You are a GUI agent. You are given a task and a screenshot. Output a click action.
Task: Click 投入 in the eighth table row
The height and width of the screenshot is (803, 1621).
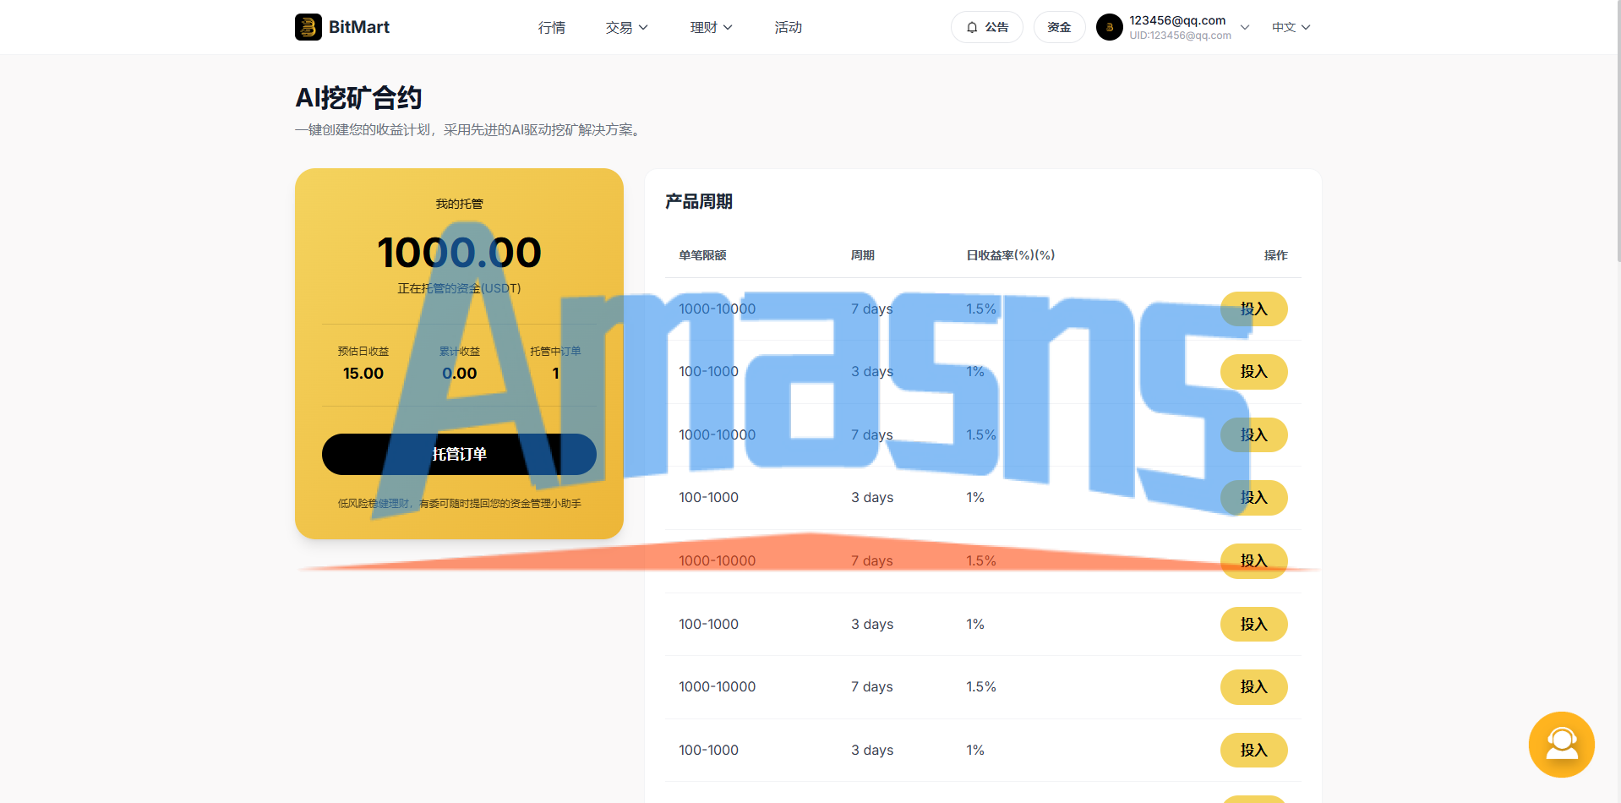[x=1253, y=750]
